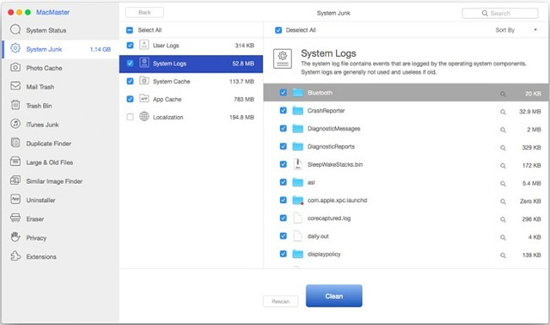
Task: Reveal daily.out with its magnifier icon
Action: point(503,237)
